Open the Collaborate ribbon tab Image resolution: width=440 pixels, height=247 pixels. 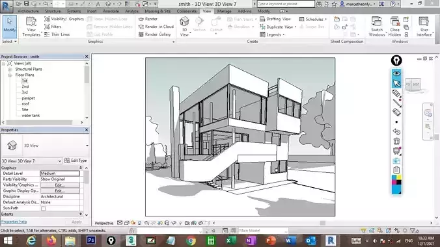187,11
